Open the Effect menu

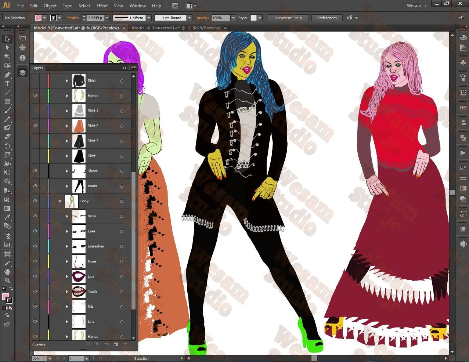click(x=102, y=6)
